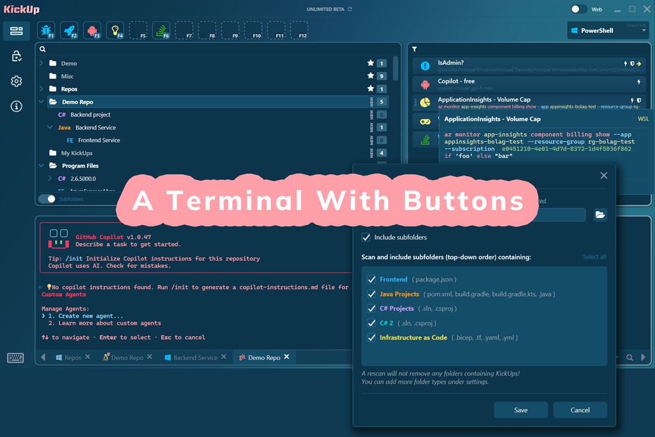
Task: Click the yellow arrow on IsAdmin? row
Action: [639, 63]
